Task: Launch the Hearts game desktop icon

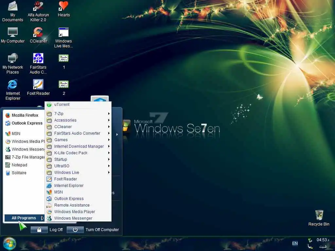Action: 64,9
